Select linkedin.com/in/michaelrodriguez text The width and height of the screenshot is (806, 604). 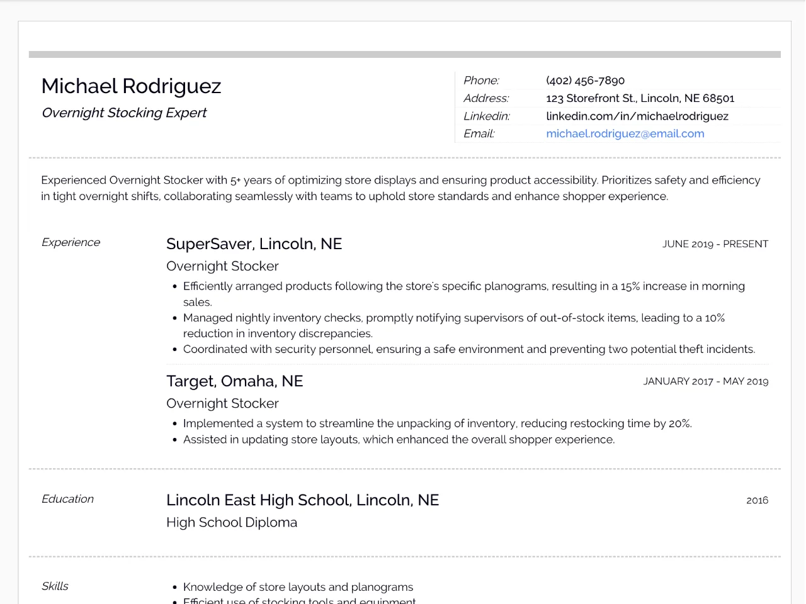pyautogui.click(x=637, y=116)
